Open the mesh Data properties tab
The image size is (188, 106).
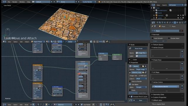pos(175,22)
